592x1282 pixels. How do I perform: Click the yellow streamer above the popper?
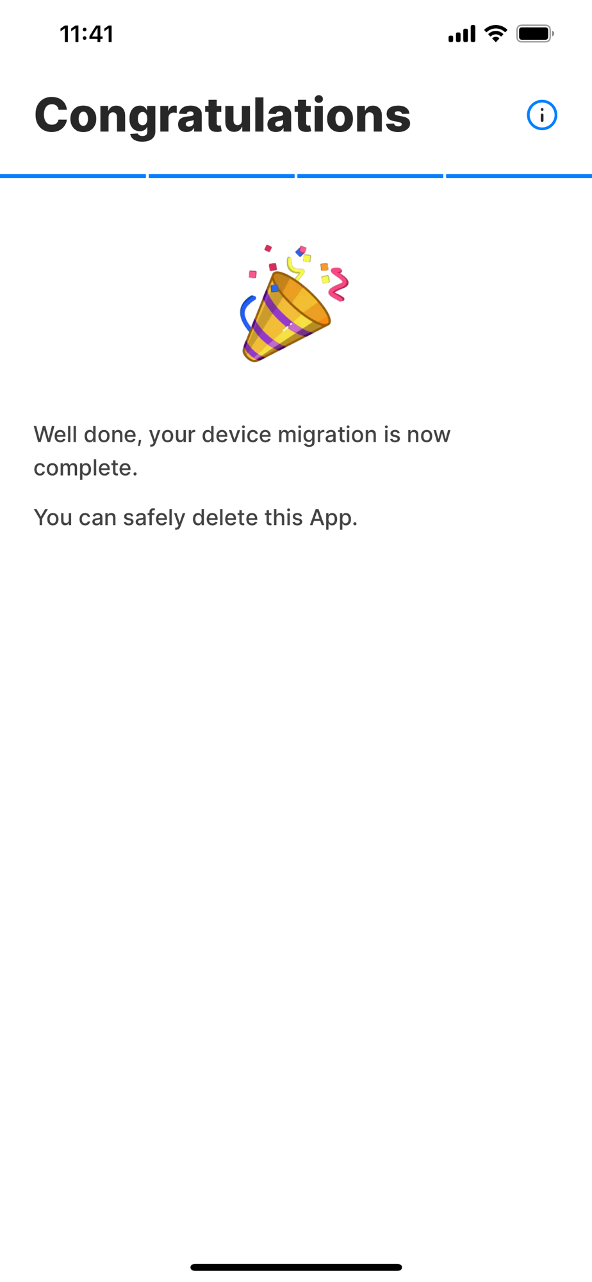click(295, 269)
